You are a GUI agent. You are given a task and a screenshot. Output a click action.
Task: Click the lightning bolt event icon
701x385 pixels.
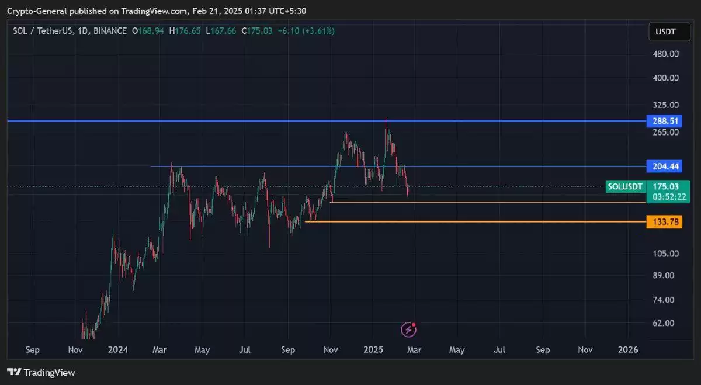[408, 329]
